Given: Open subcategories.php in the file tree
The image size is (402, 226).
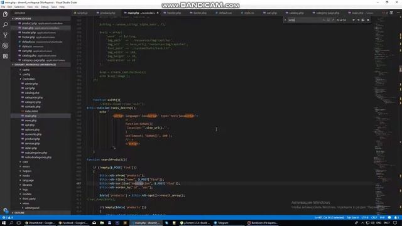Looking at the screenshot, I should [x=36, y=153].
